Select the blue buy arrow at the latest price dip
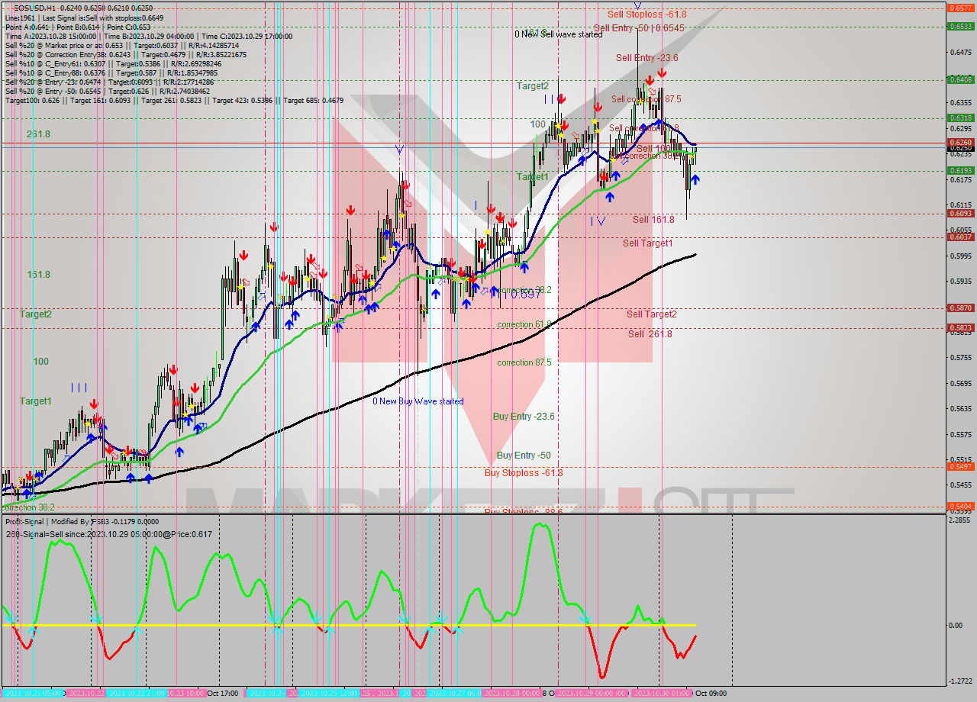977x702 pixels. point(695,181)
